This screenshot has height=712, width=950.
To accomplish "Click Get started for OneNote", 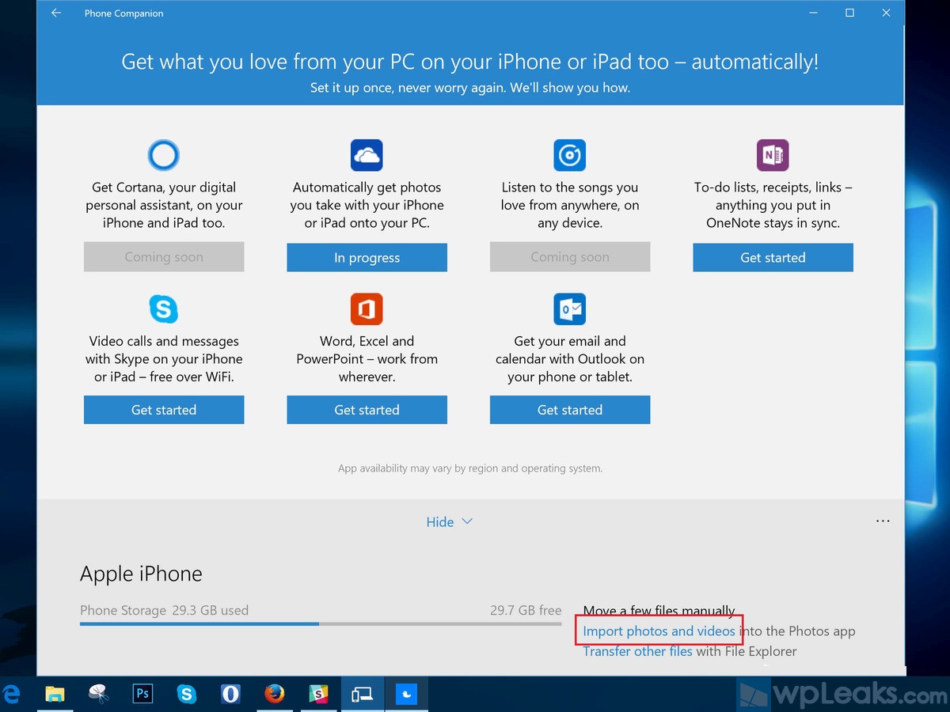I will point(773,257).
